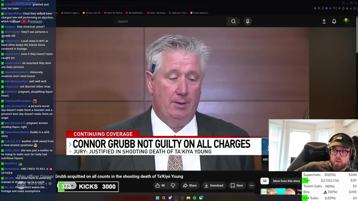Open the browser profile account icon
Image resolution: width=358 pixels, height=201 pixels.
347,8
